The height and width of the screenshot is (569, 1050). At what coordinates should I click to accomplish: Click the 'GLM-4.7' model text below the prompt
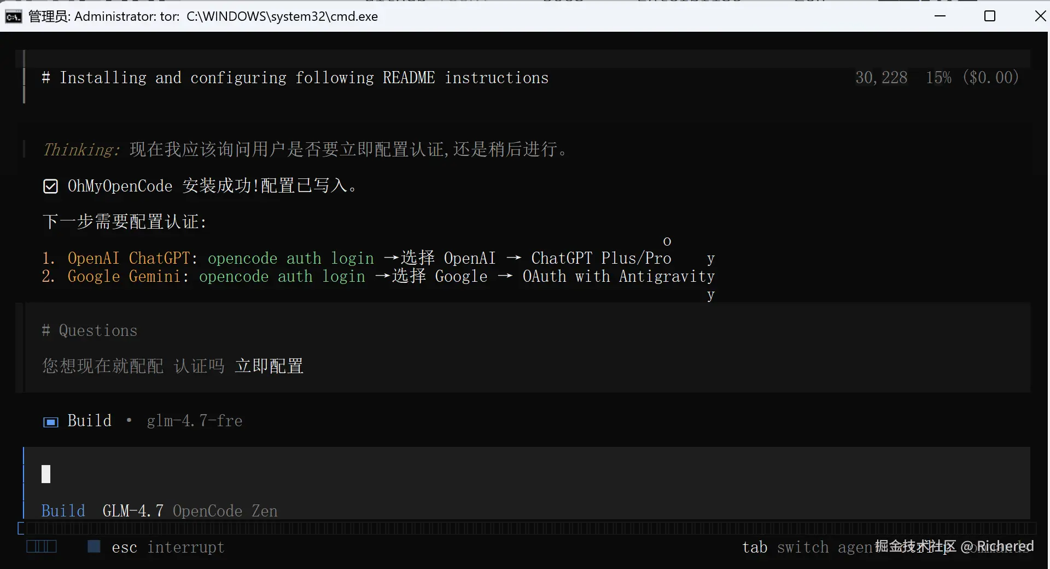(133, 511)
